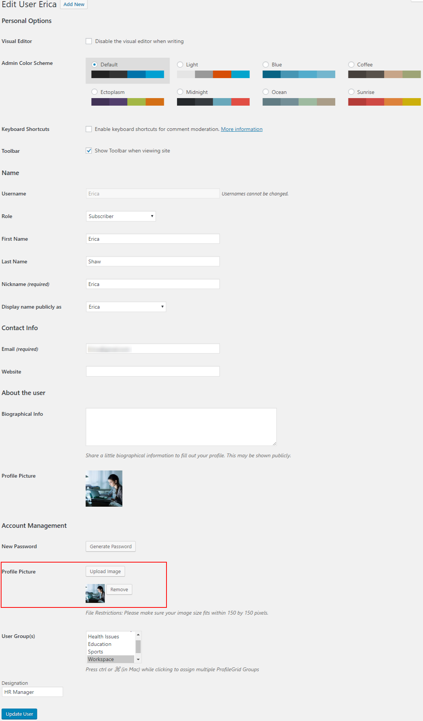Click the Generate Password button

[111, 546]
